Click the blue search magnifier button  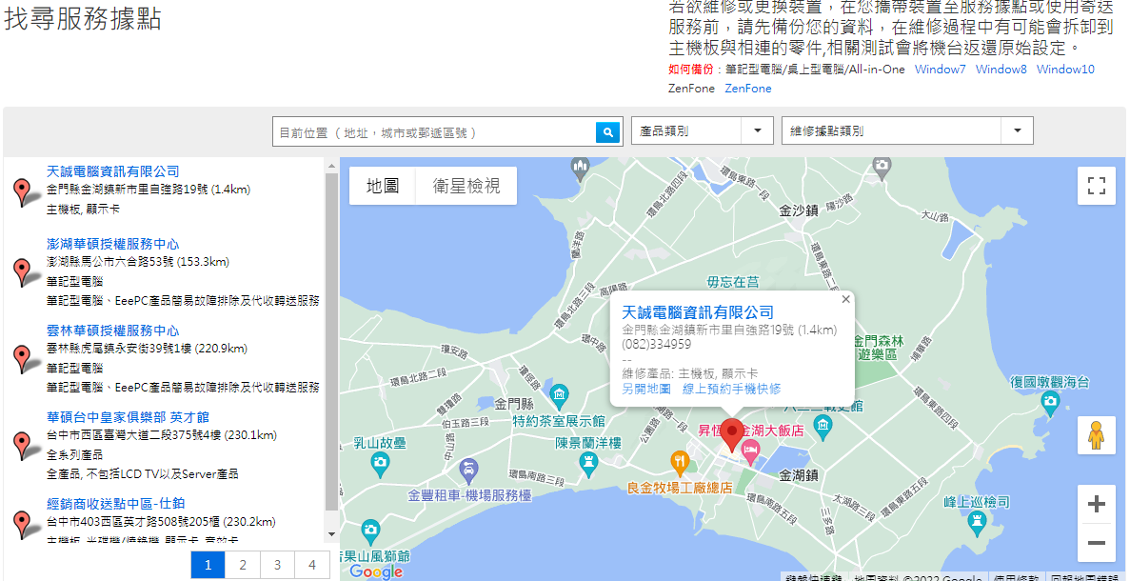click(x=607, y=131)
